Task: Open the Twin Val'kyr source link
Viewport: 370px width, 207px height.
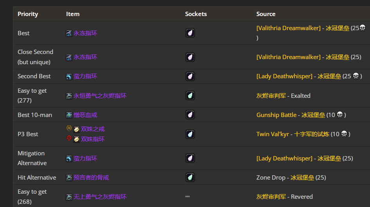Action: (x=273, y=134)
